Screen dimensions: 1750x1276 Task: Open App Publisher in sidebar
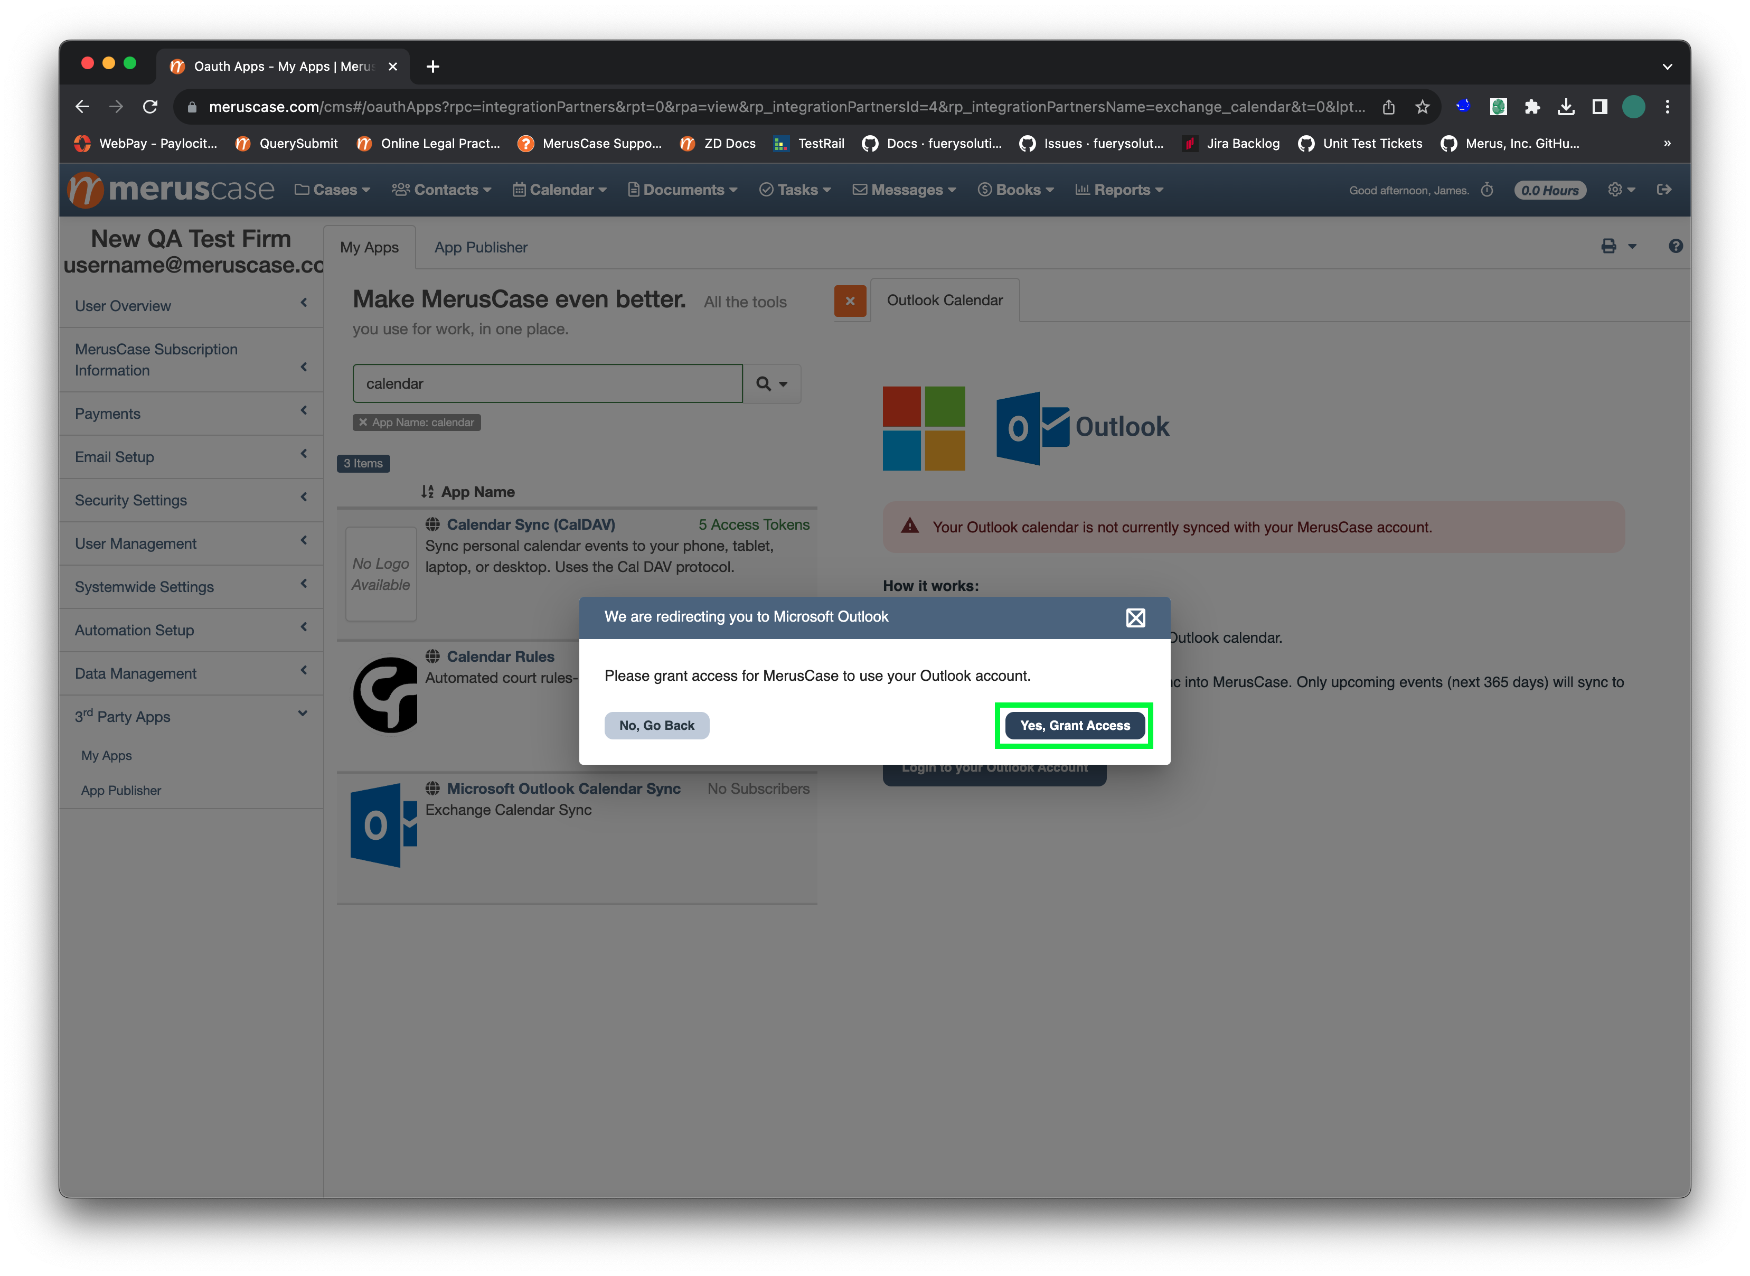[121, 790]
